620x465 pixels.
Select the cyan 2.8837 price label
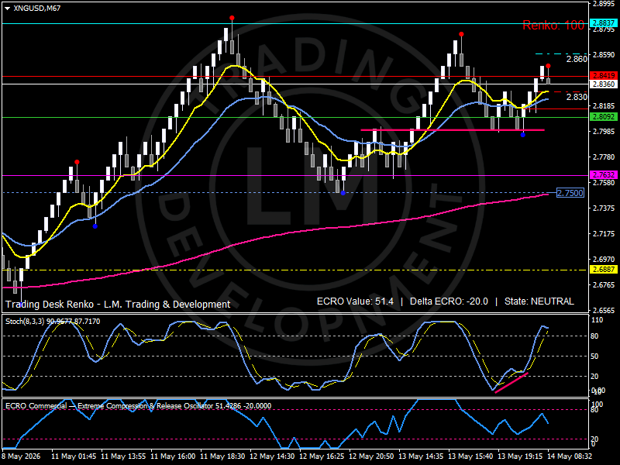tap(603, 23)
